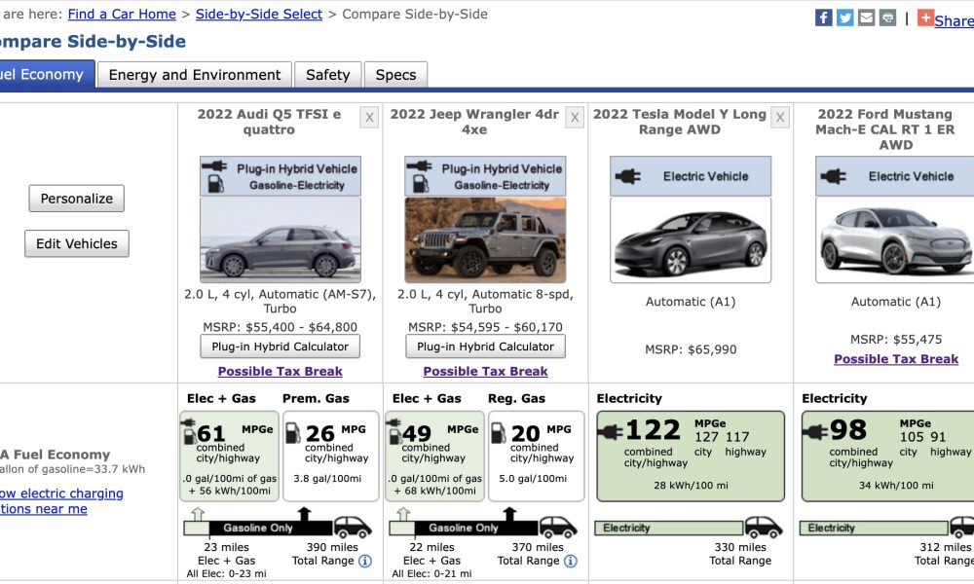Open the Jeep Wrangler vehicle photo
Image resolution: width=974 pixels, height=584 pixels.
(485, 240)
